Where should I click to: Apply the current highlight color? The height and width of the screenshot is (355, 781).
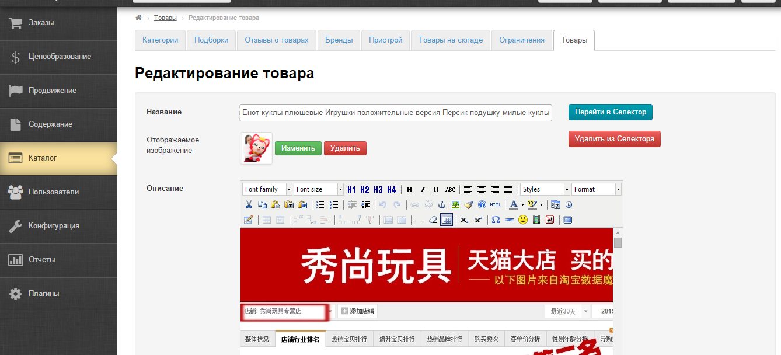tap(532, 205)
